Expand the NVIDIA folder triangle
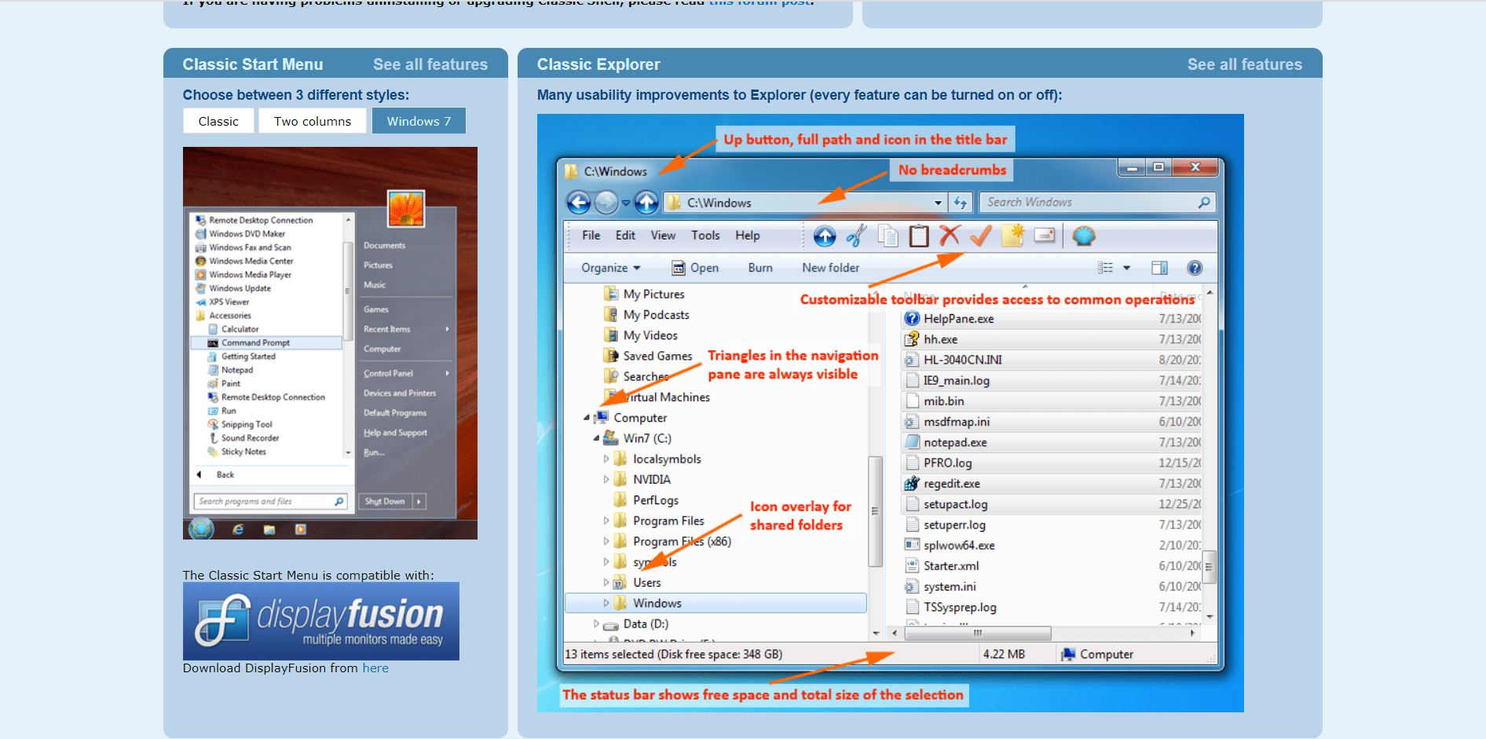 [x=606, y=479]
